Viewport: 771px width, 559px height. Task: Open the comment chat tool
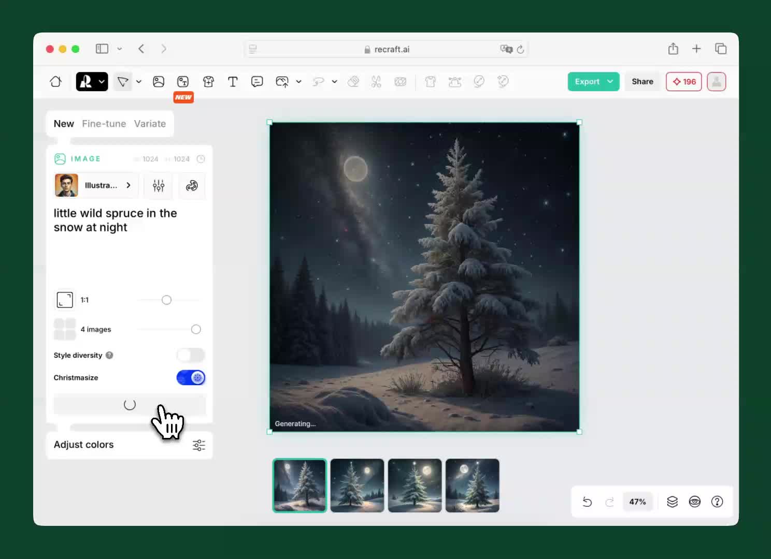point(257,82)
